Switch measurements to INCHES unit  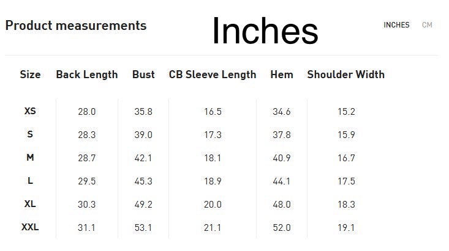pos(396,25)
